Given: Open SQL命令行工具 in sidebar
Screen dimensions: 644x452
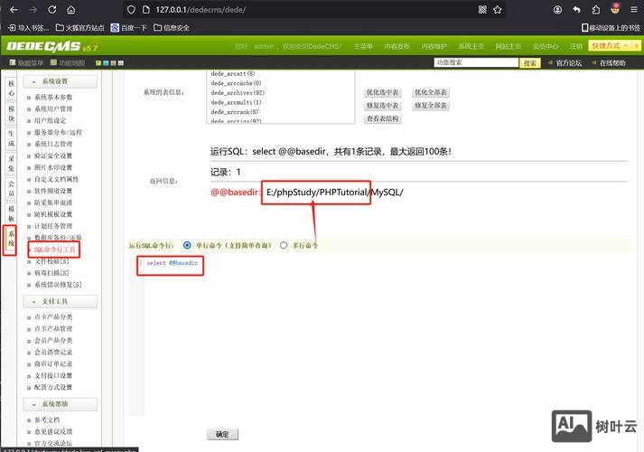Looking at the screenshot, I should pos(54,250).
